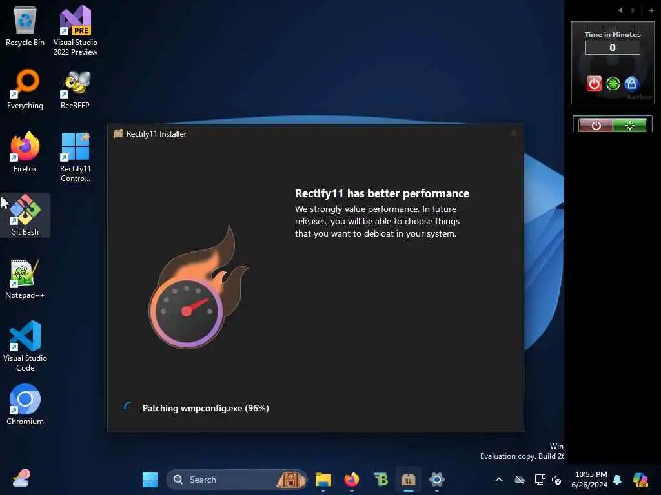661x495 pixels.
Task: Click the green half of lower gadget
Action: 629,126
